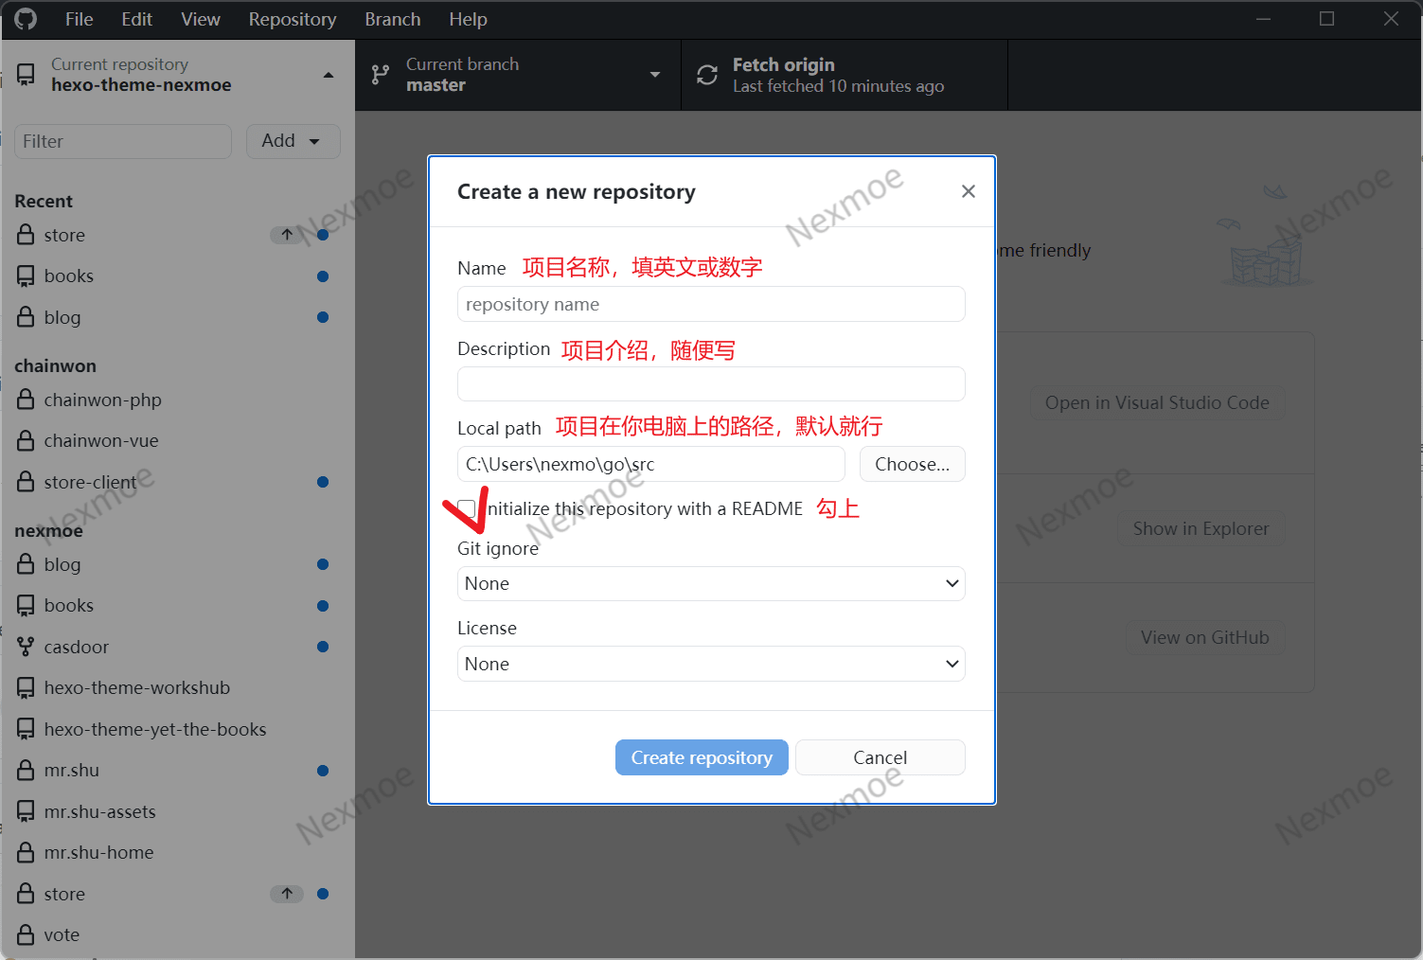Click the fork icon next to casdoor
Image resolution: width=1423 pixels, height=960 pixels.
click(26, 647)
